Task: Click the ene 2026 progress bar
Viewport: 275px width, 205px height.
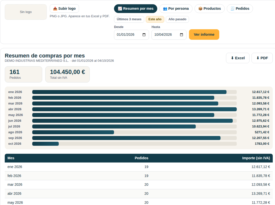Action: [134, 92]
